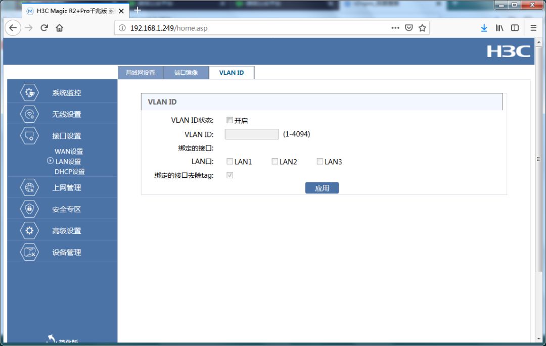This screenshot has width=546, height=346.
Task: Show site information icon in address bar
Action: [x=122, y=28]
